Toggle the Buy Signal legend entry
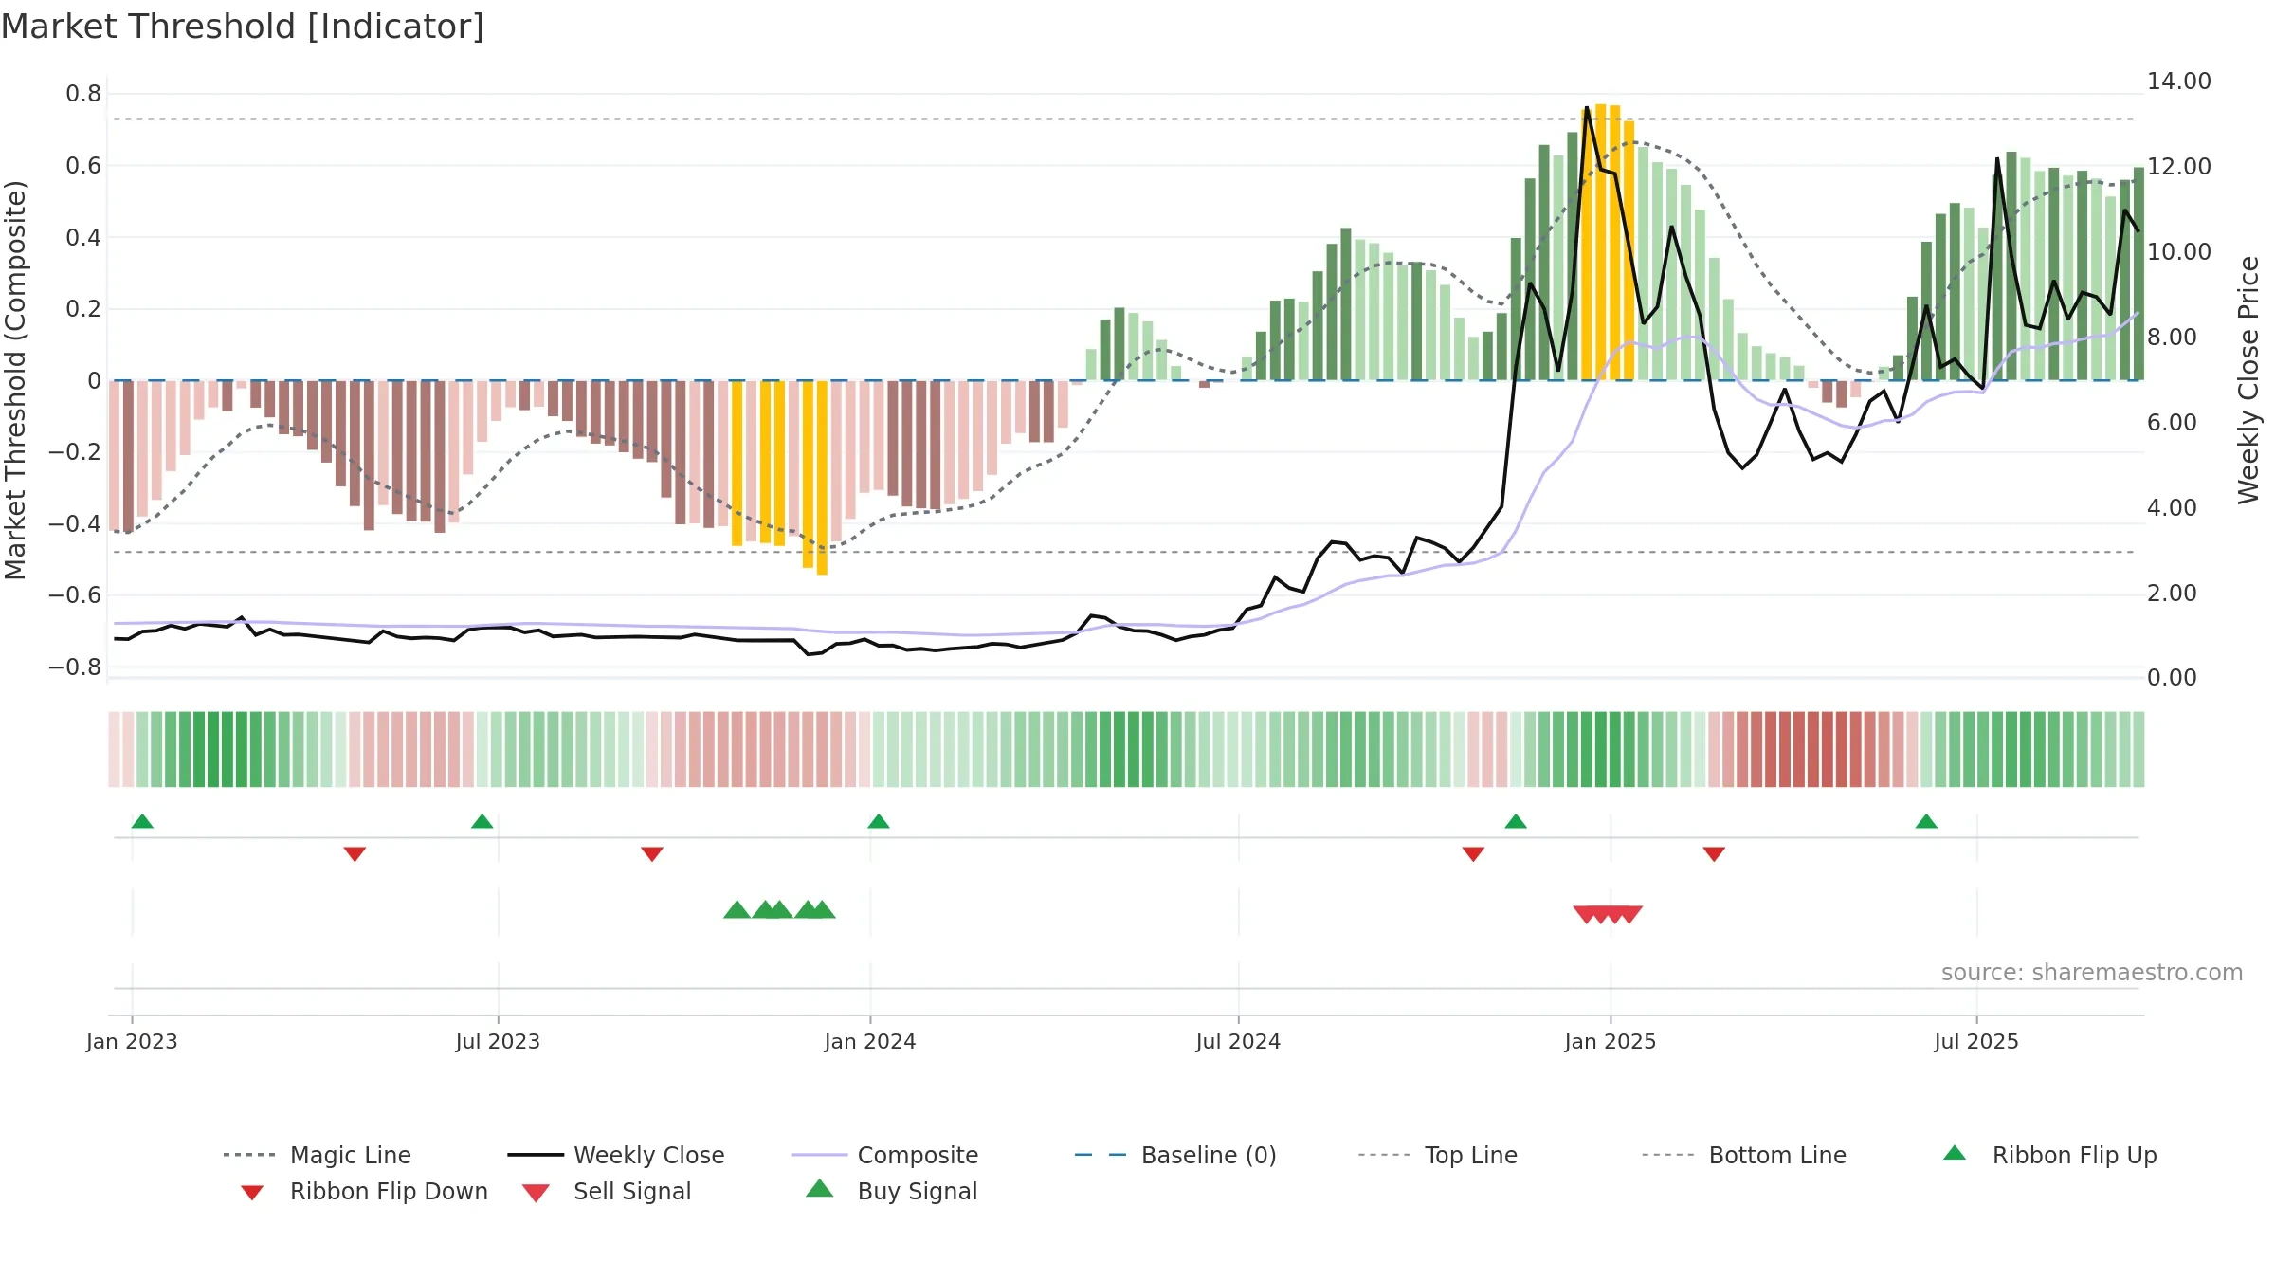 pyautogui.click(x=891, y=1191)
